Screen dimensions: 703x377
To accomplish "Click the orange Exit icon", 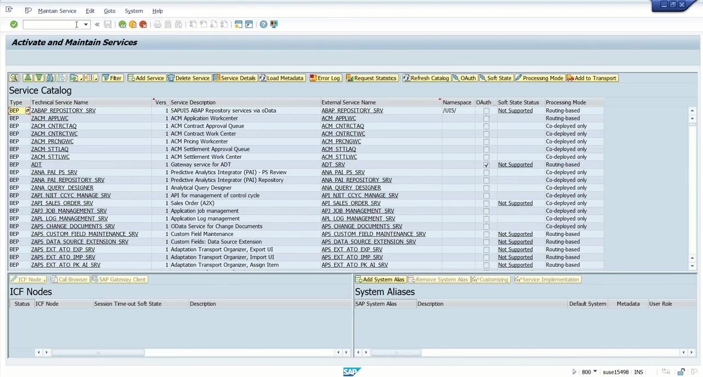I will (133, 24).
